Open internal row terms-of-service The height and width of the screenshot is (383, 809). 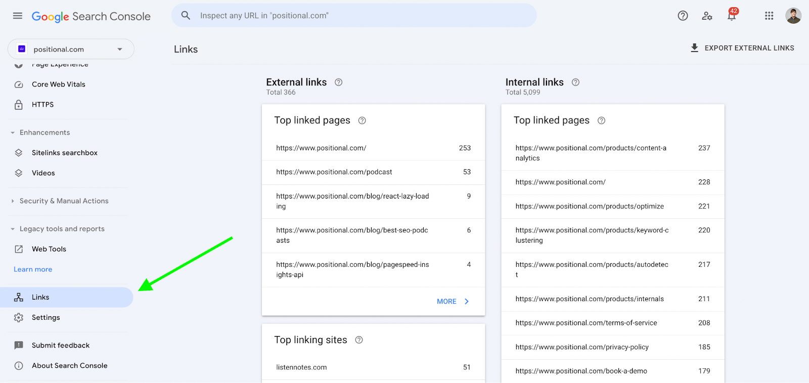coord(613,323)
